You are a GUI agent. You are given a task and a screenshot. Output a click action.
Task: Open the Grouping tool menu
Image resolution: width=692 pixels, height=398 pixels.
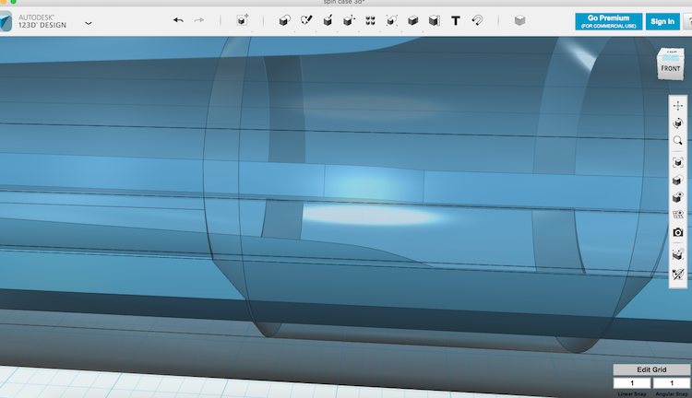(391, 20)
